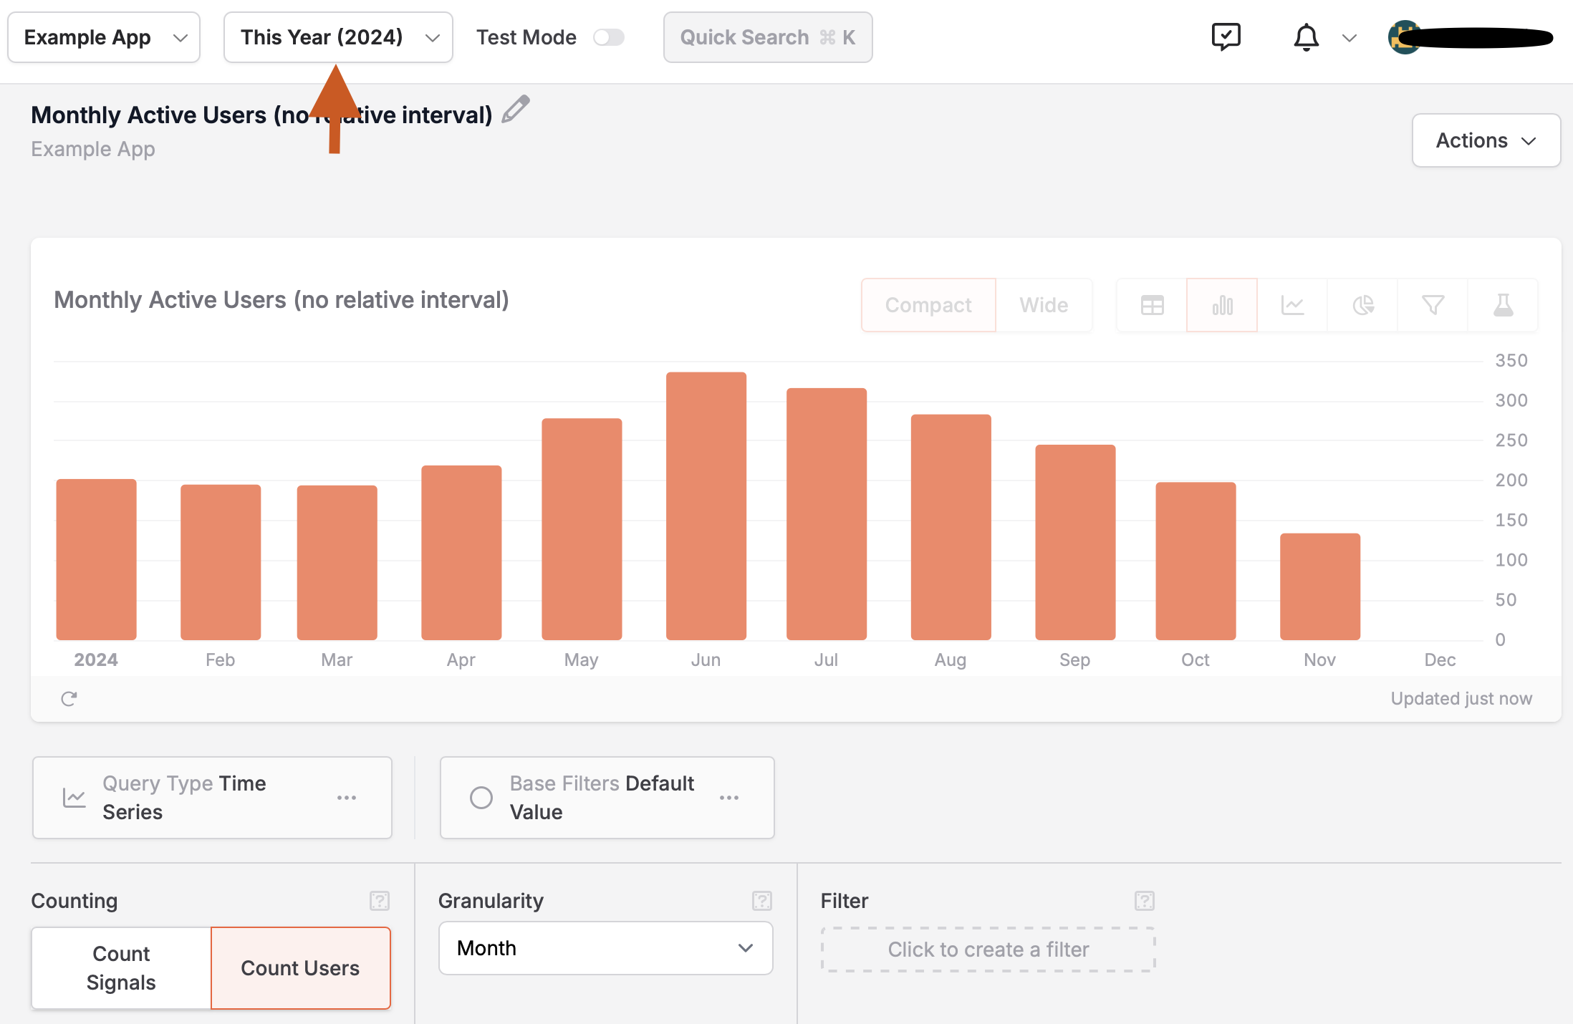Click the pencil edit title icon
The width and height of the screenshot is (1573, 1024).
click(x=515, y=110)
